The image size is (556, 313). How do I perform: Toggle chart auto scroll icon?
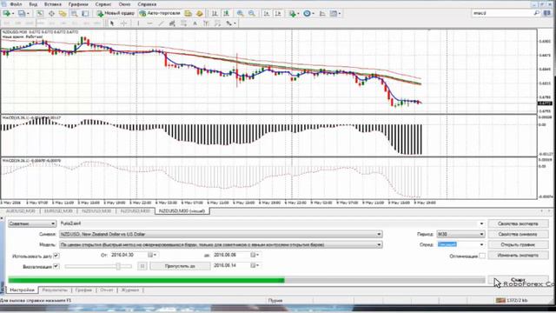(x=267, y=13)
